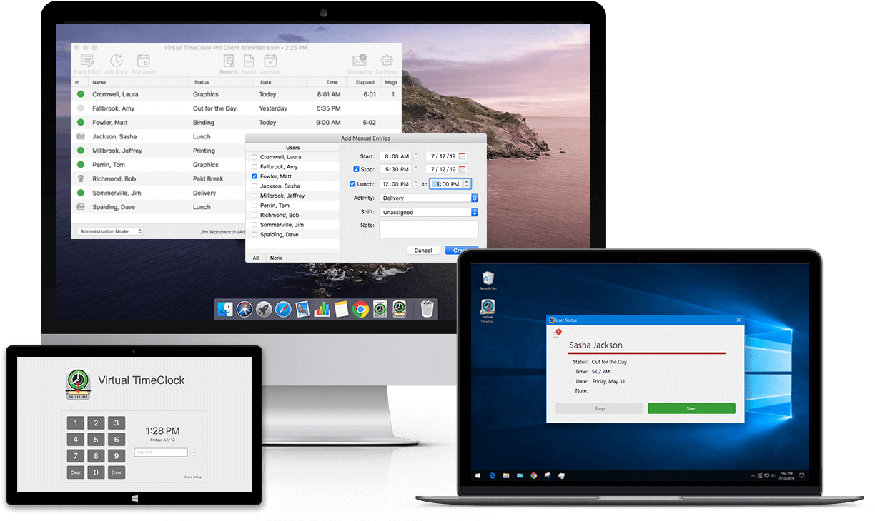Disable the Stop time checkbox
Viewport: 875px width, 521px height.
[x=357, y=169]
